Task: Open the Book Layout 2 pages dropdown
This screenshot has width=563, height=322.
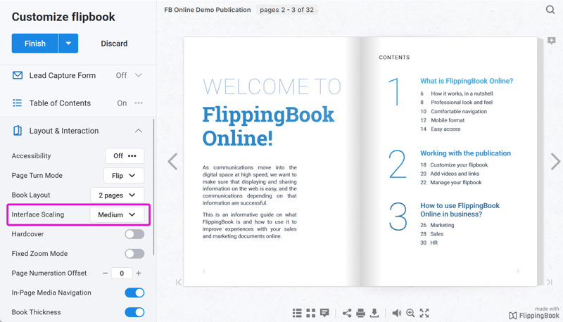Action: [x=117, y=195]
